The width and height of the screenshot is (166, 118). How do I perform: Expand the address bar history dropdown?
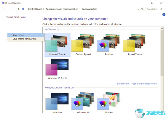click(138, 9)
